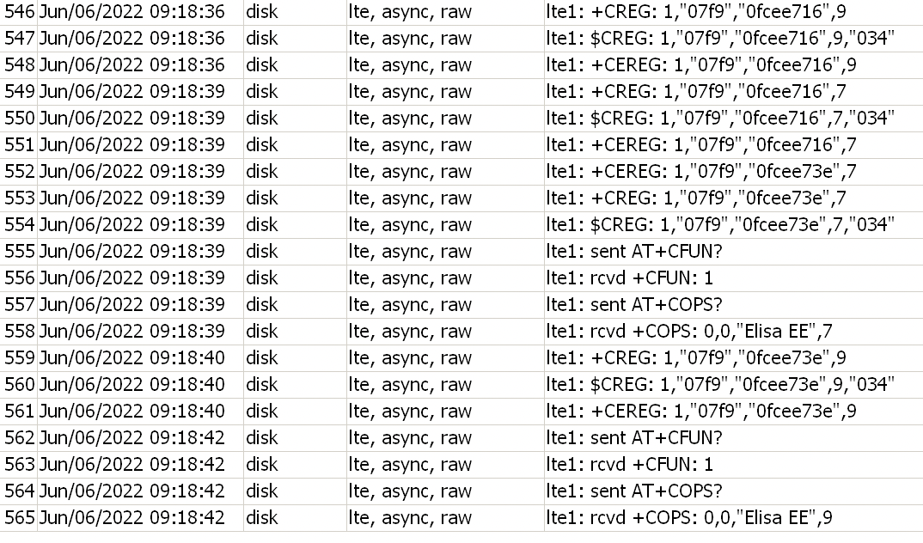Screen dimensions: 923x543
Task: Click the 'disk' cell in row 553
Action: pos(262,198)
